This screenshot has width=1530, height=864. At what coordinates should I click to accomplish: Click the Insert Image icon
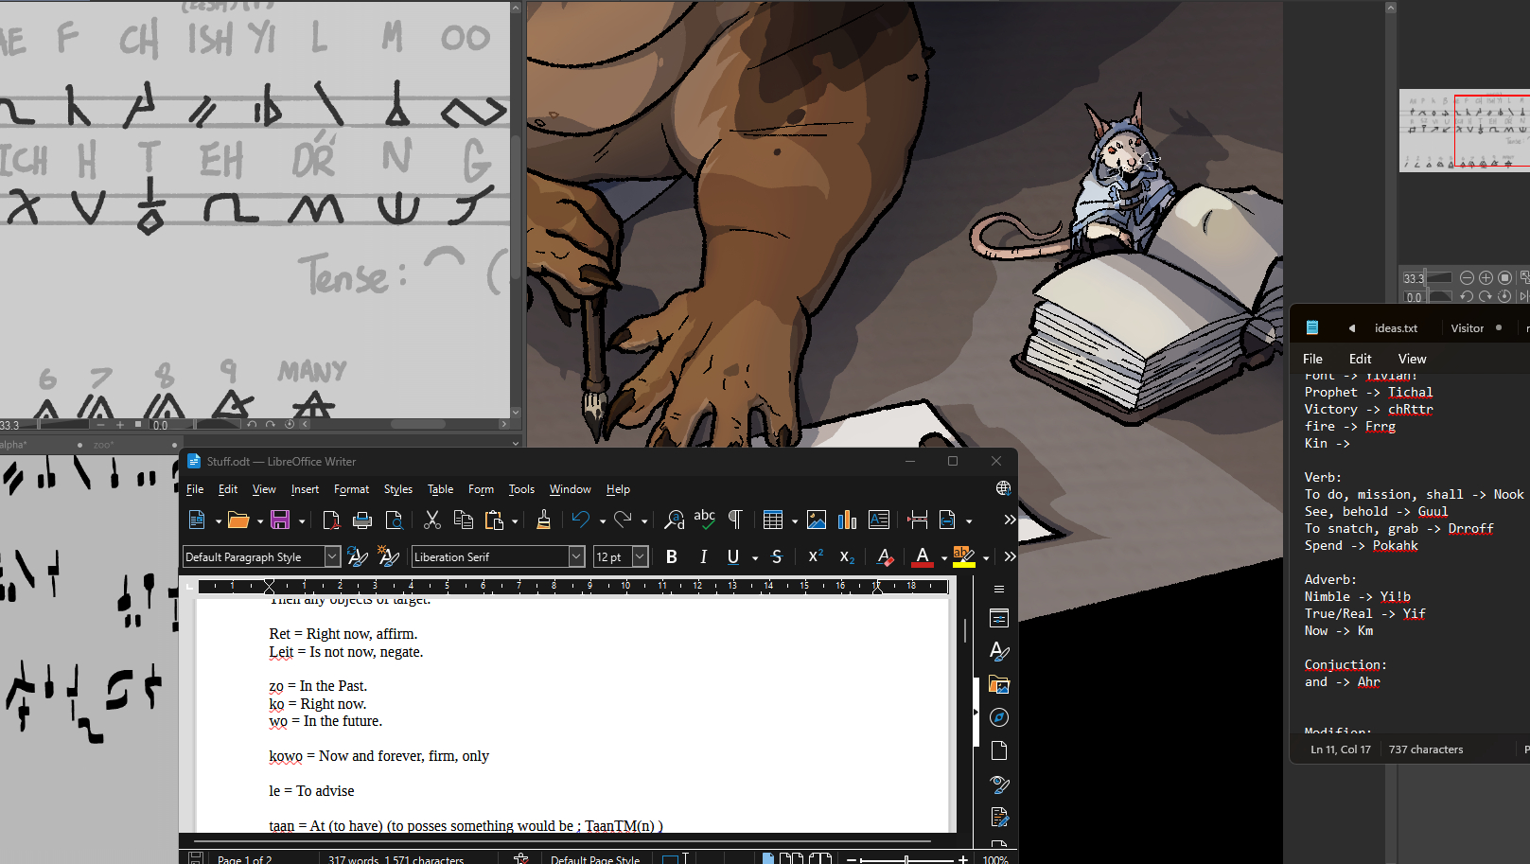tap(817, 520)
